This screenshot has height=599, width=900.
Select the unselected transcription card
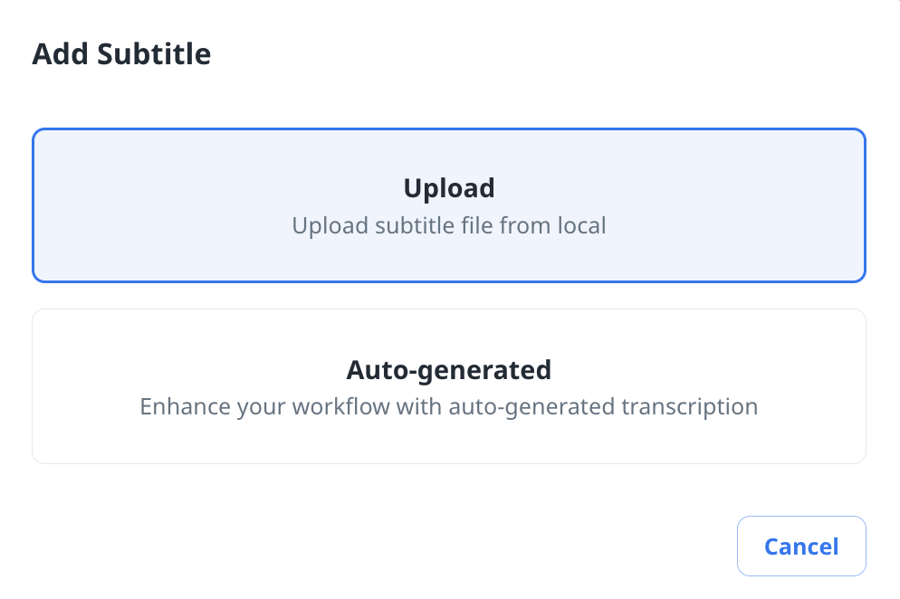coord(449,386)
